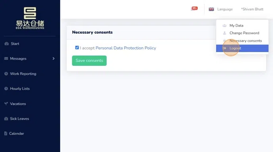Open the red 99+ notifications badge

[194, 8]
